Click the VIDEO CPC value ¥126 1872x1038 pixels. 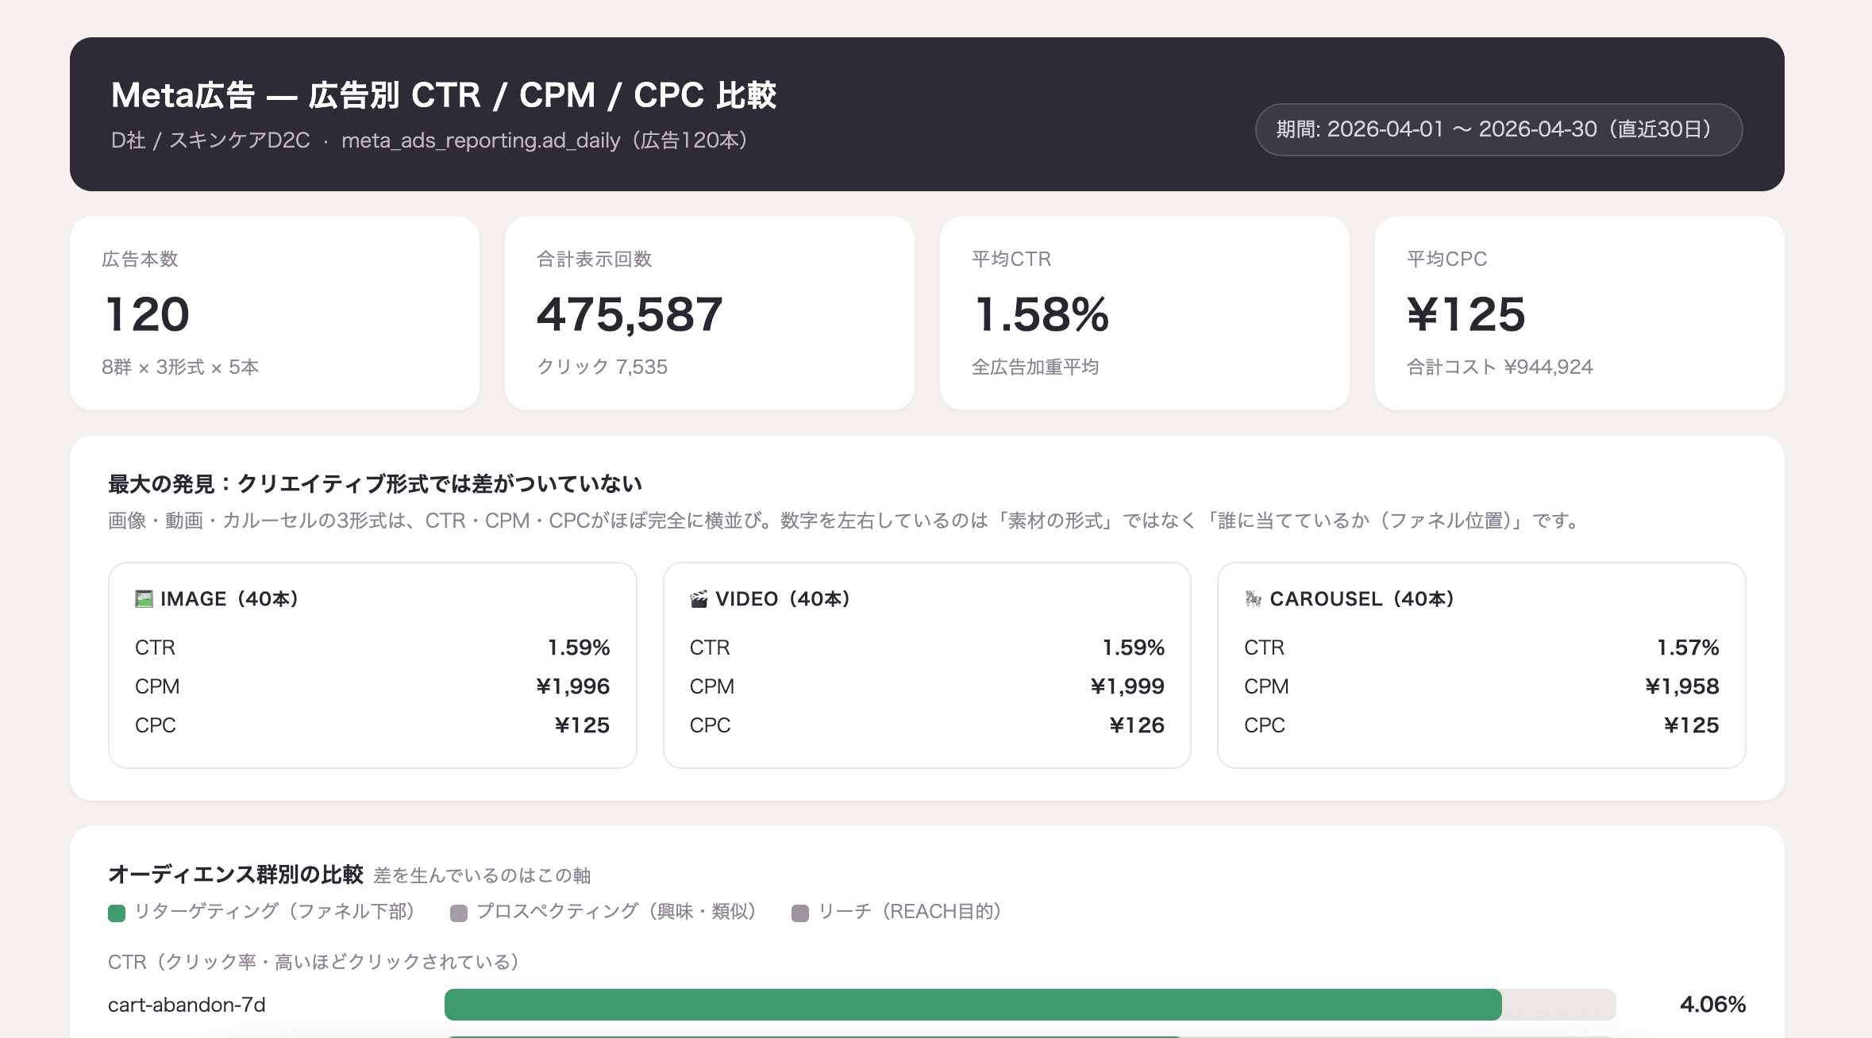click(1137, 725)
